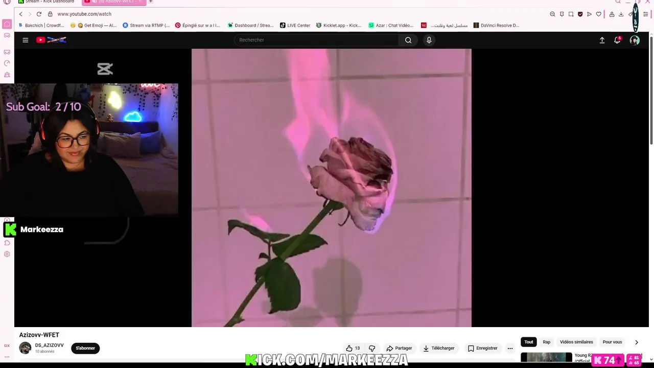Open the Get Emoji bookmark

pyautogui.click(x=94, y=26)
